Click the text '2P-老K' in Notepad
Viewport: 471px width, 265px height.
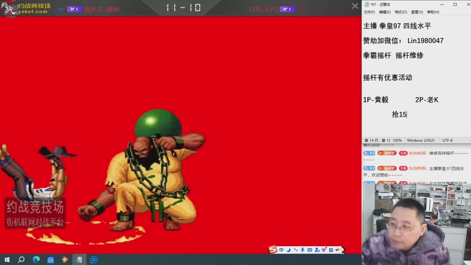tap(426, 100)
